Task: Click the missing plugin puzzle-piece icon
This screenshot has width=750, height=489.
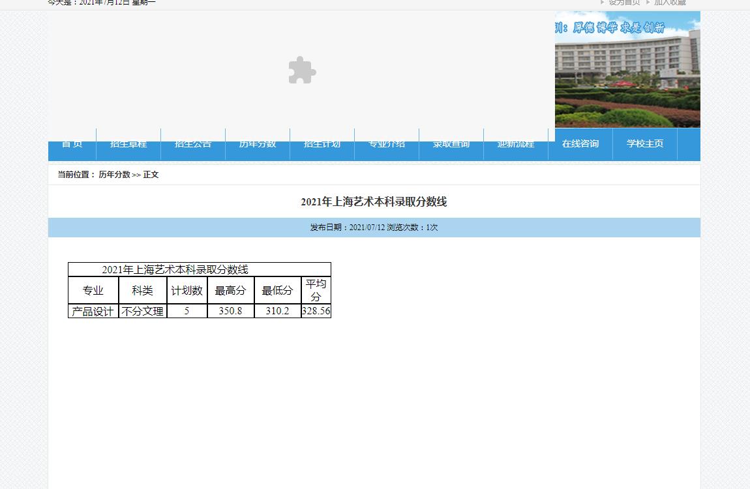Action: (x=302, y=70)
